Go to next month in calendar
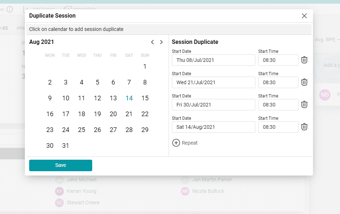 161,42
